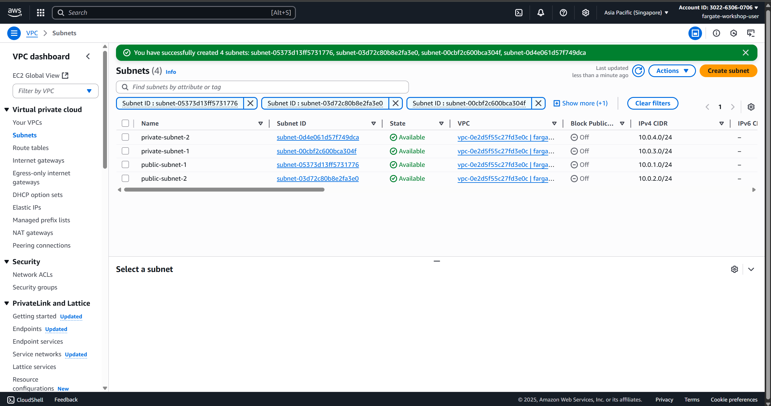Open the Subnets Info link
This screenshot has width=771, height=406.
point(171,72)
